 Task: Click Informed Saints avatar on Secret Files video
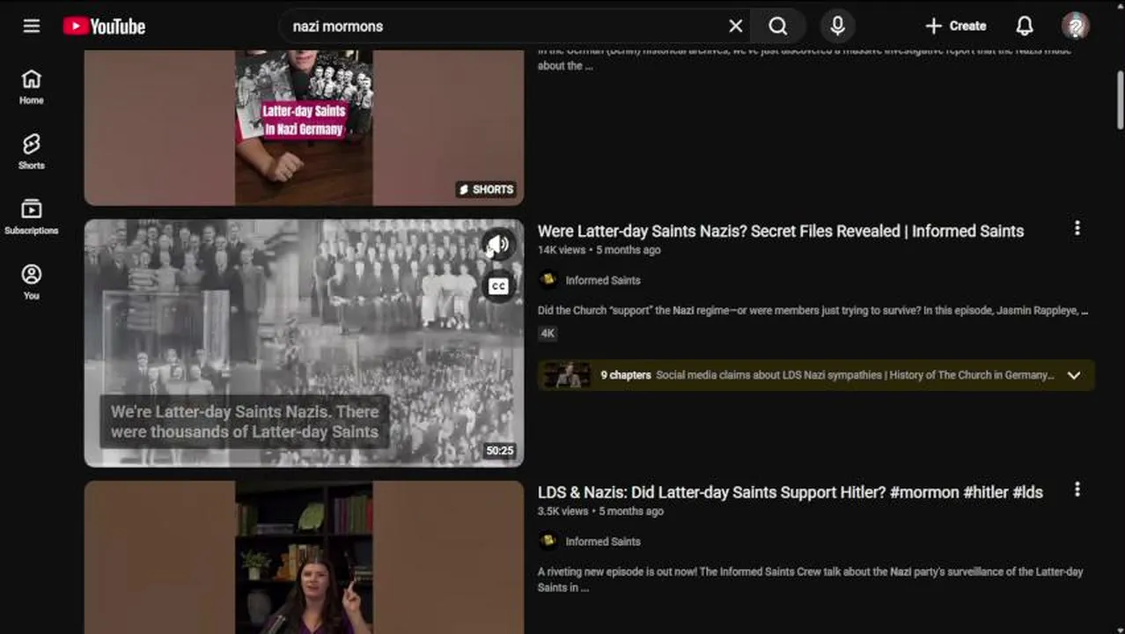point(548,280)
